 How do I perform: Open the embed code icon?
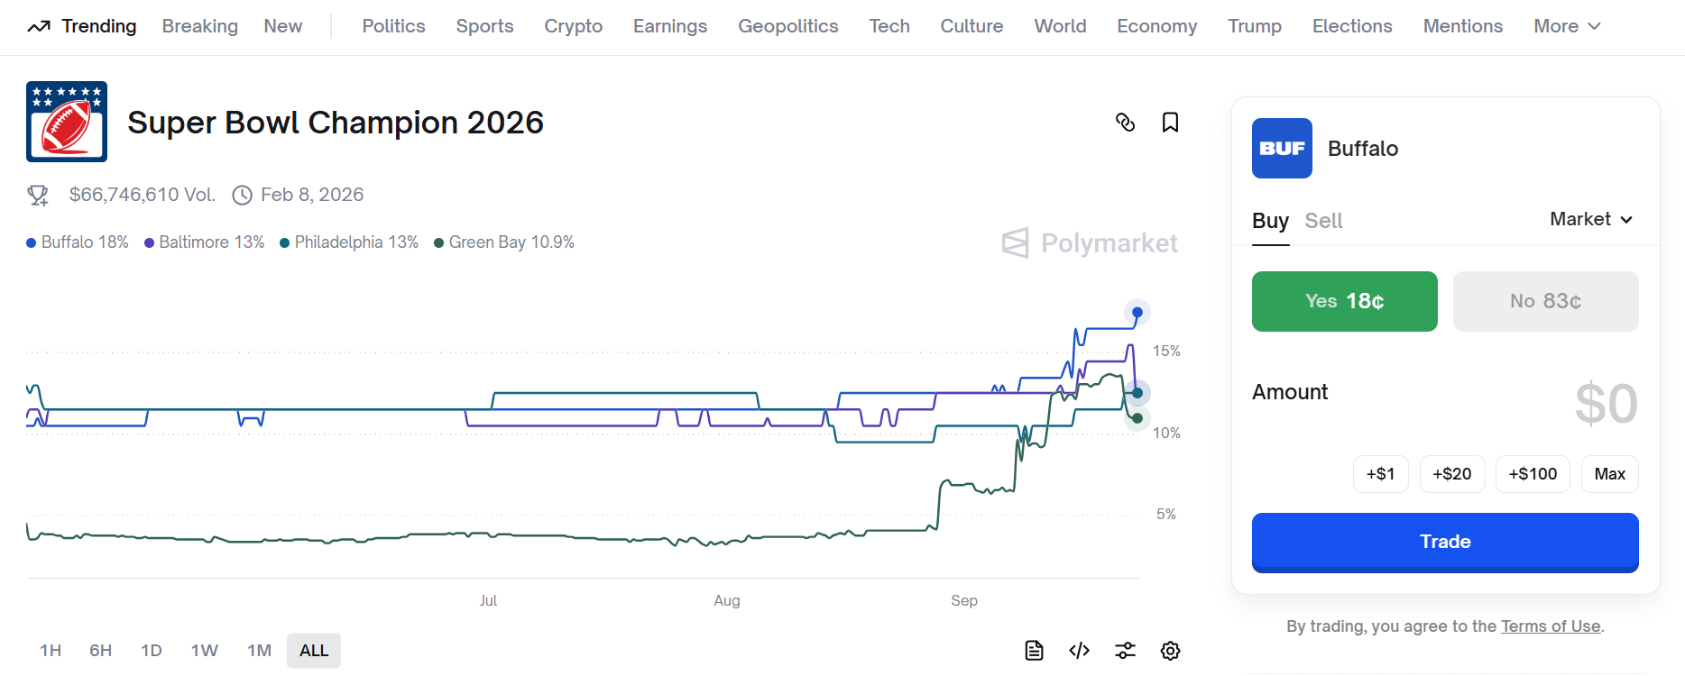pyautogui.click(x=1079, y=651)
